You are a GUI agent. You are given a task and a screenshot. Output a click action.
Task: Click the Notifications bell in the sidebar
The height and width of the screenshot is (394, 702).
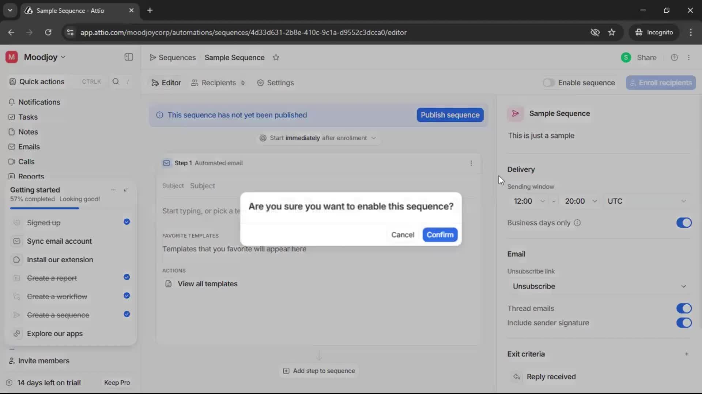point(39,102)
